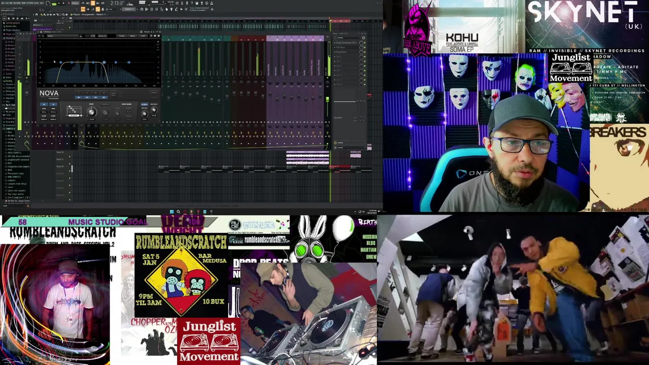649x365 pixels.
Task: Toggle the playlist magnet snap icon
Action: [x=37, y=15]
